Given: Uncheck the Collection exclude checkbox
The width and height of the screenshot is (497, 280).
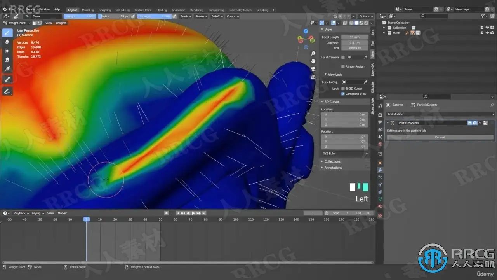Looking at the screenshot, I should (x=482, y=28).
